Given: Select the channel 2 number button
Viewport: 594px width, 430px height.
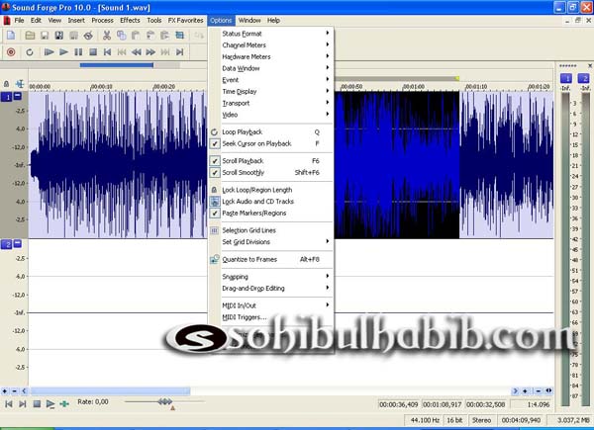Looking at the screenshot, I should pos(7,244).
